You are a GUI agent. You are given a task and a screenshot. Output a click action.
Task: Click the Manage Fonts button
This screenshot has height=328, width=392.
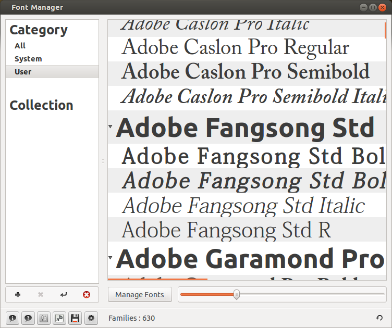[x=140, y=295]
